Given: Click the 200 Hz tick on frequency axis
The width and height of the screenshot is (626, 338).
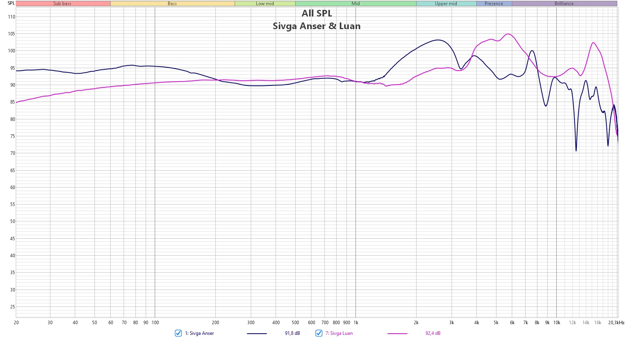Looking at the screenshot, I should [x=215, y=323].
